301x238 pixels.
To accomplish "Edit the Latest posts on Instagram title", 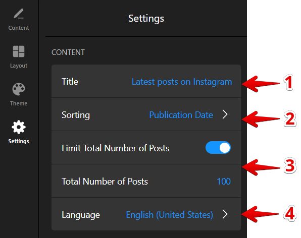I will tap(182, 82).
